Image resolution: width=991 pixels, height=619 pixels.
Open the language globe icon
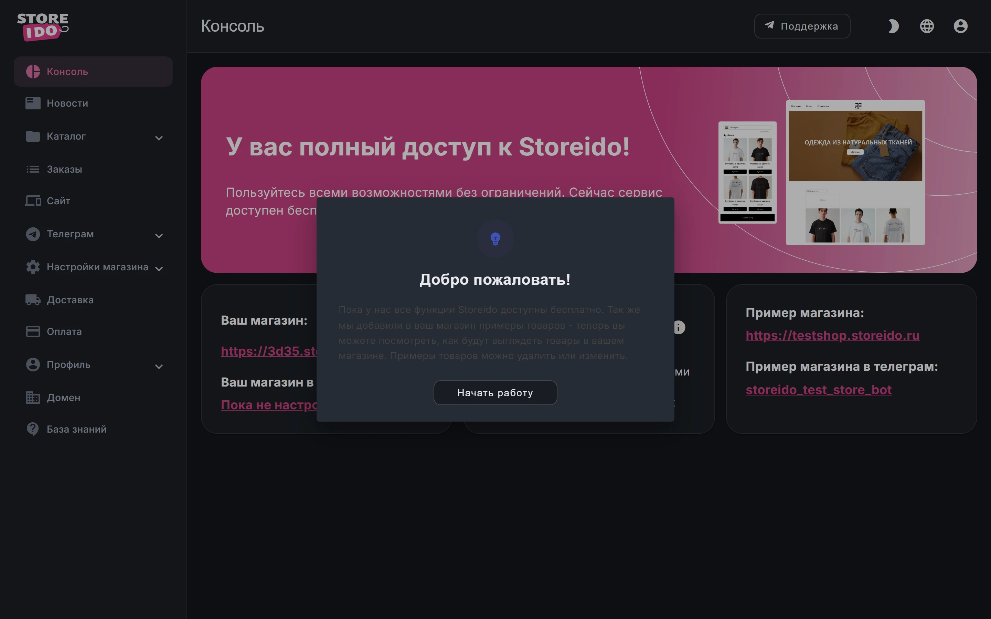click(x=927, y=26)
